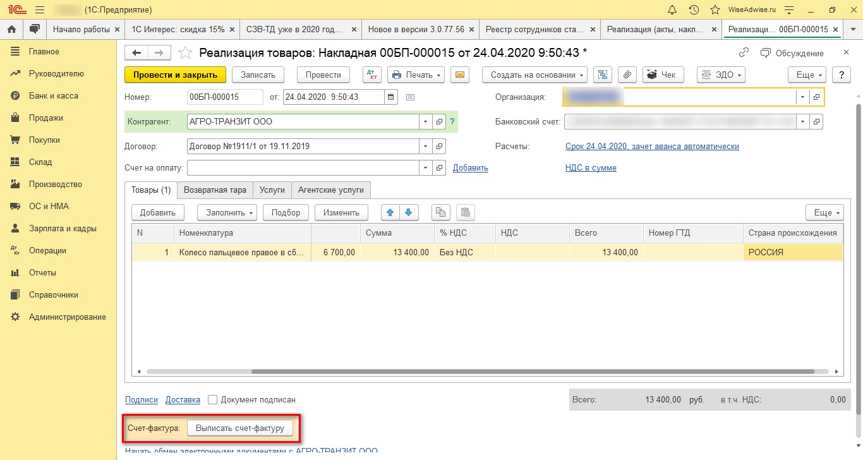This screenshot has width=863, height=460.
Task: Open calendar picker for document date
Action: click(391, 97)
